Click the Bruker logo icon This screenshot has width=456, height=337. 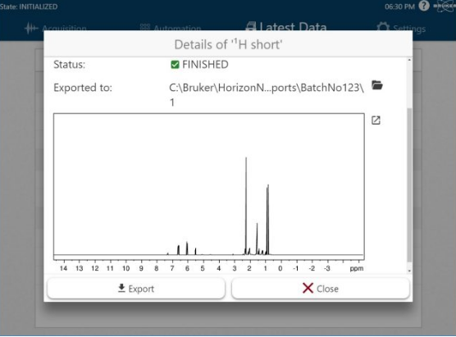click(x=445, y=6)
